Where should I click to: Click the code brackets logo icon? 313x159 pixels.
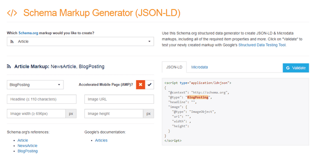coord(12,13)
